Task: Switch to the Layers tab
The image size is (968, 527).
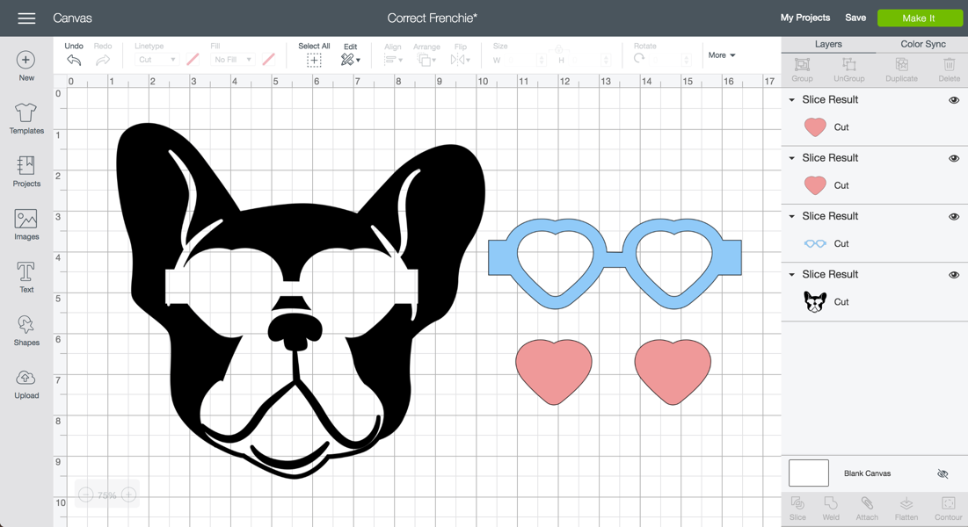Action: [x=828, y=44]
